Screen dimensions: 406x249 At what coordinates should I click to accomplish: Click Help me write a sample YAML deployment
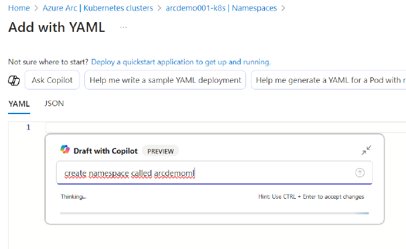point(165,80)
